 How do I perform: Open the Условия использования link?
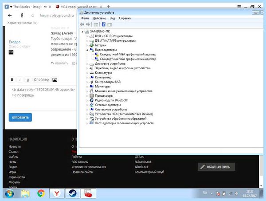point(89,167)
